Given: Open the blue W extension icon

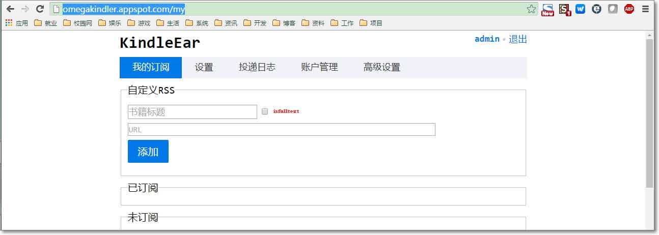Looking at the screenshot, I should pyautogui.click(x=581, y=9).
